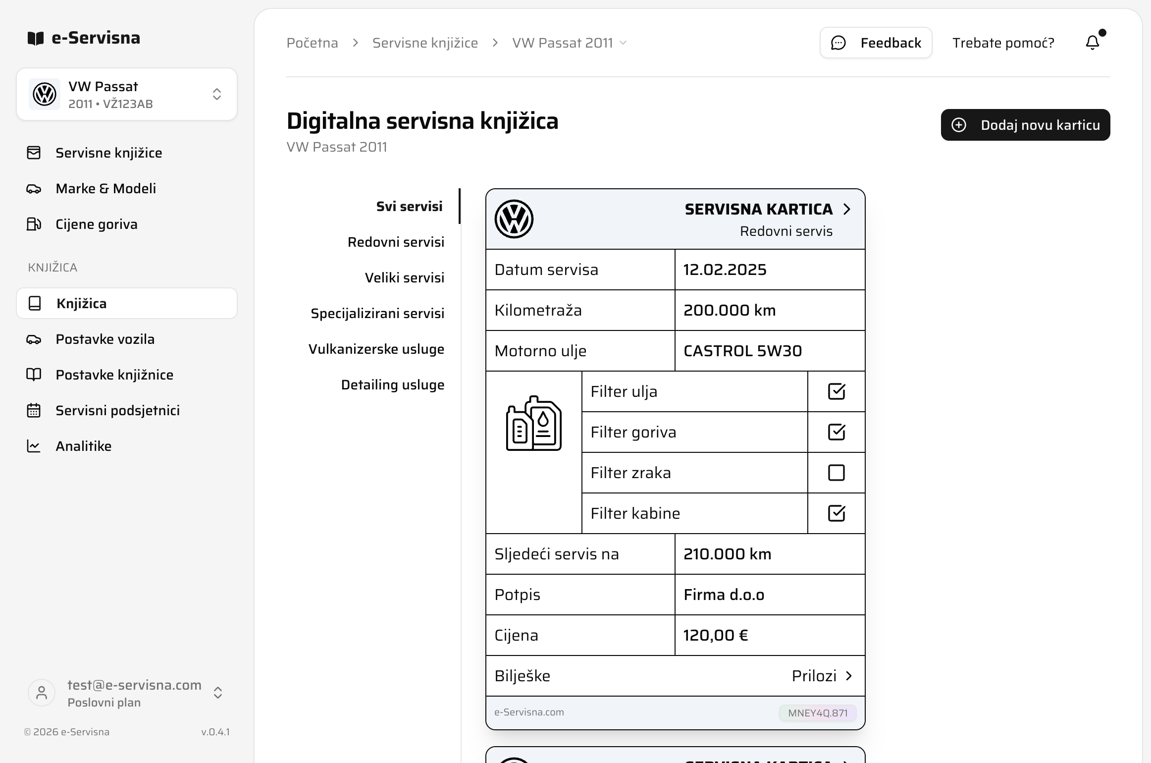
Task: Click the Knjižica book icon
Action: tap(34, 303)
